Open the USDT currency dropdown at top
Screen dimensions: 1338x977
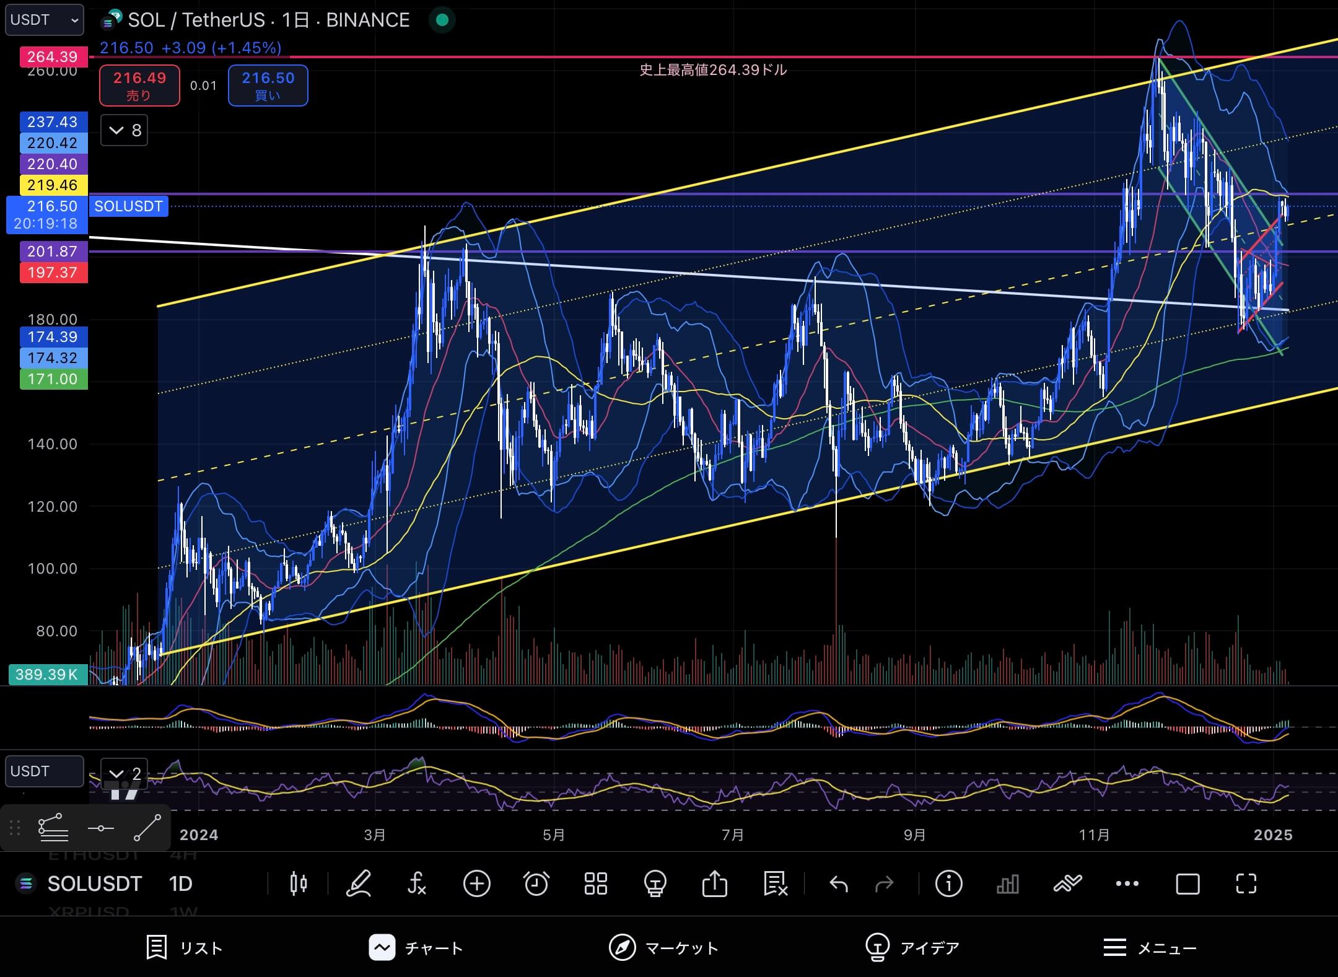pos(45,20)
